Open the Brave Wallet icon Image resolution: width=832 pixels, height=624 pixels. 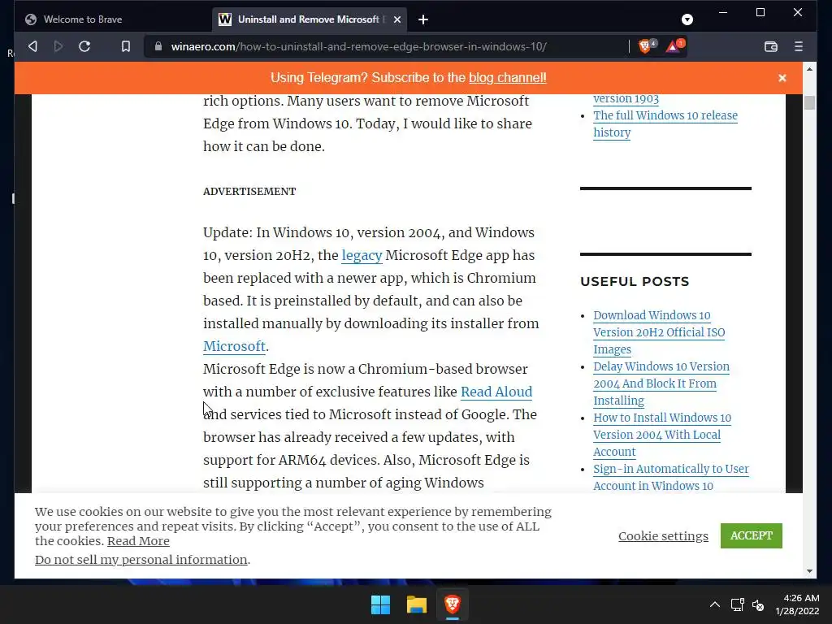coord(771,46)
